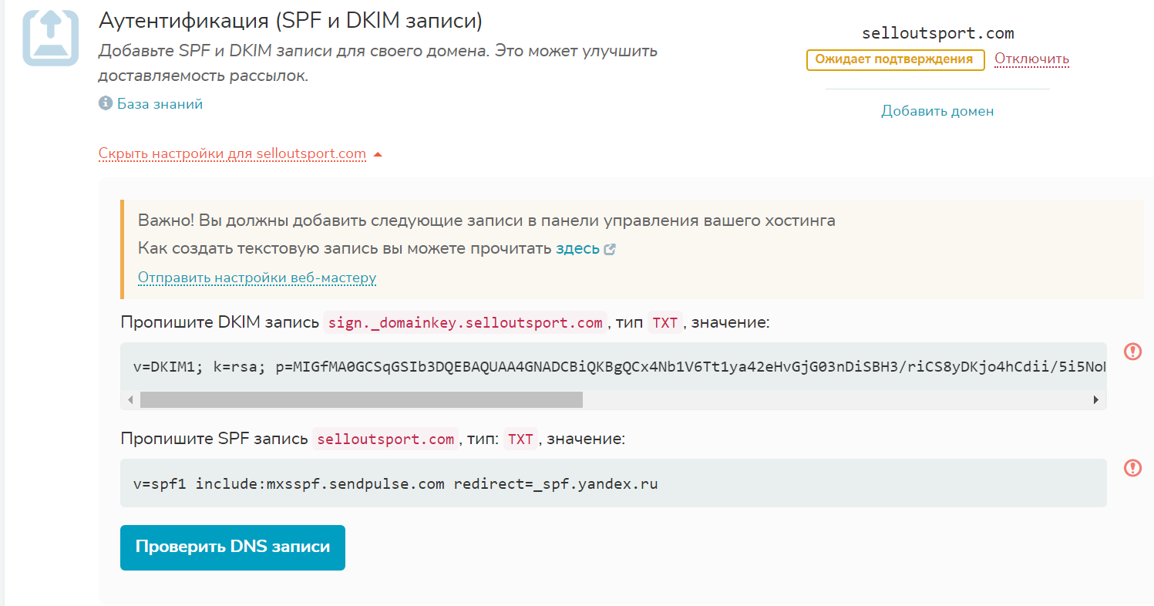
Task: Click the SPF record value text field
Action: pyautogui.click(x=613, y=483)
